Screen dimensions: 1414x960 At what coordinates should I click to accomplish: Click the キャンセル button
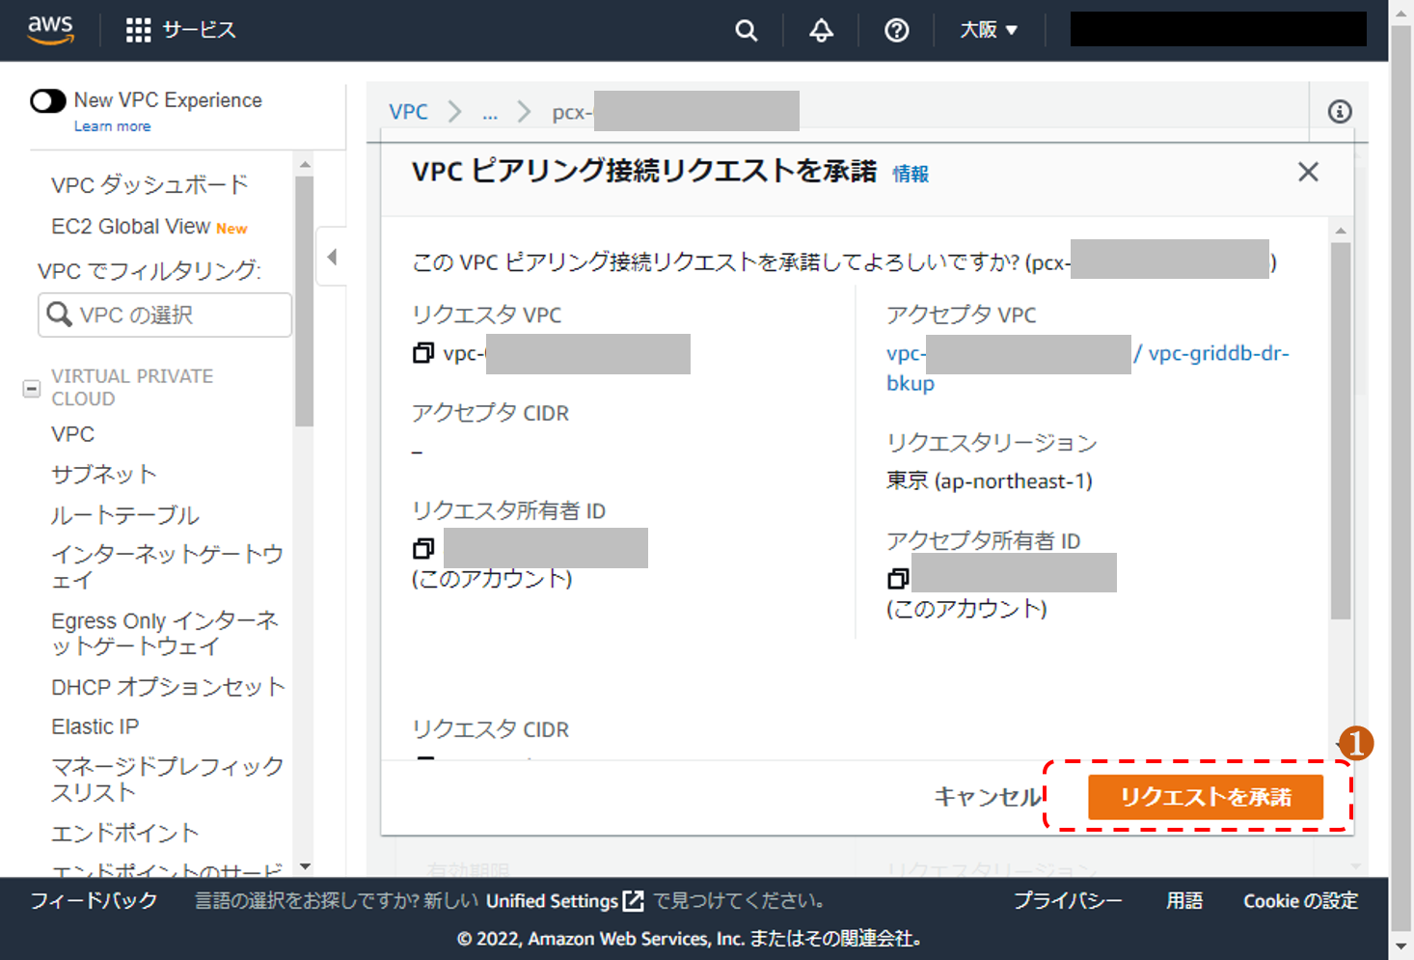click(988, 797)
